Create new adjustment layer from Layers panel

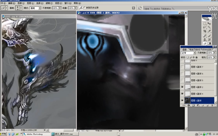[198, 105]
